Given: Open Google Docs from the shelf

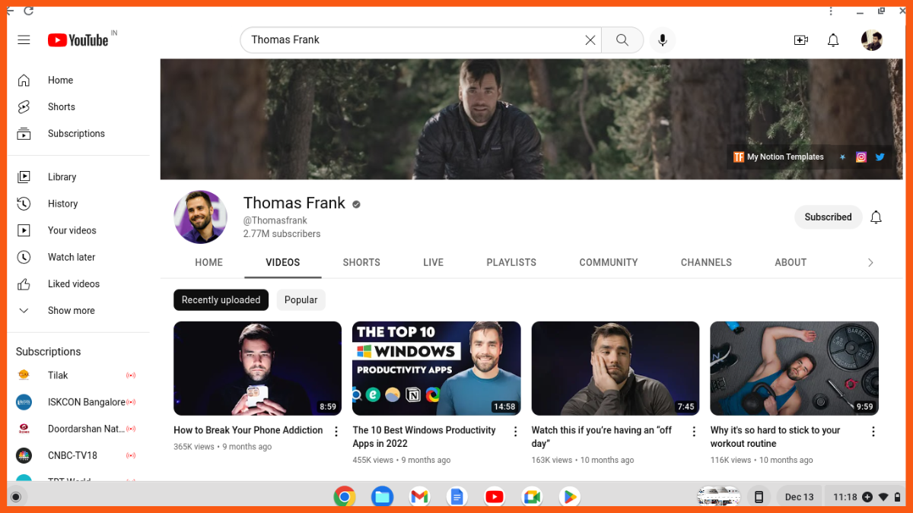Looking at the screenshot, I should [x=456, y=497].
